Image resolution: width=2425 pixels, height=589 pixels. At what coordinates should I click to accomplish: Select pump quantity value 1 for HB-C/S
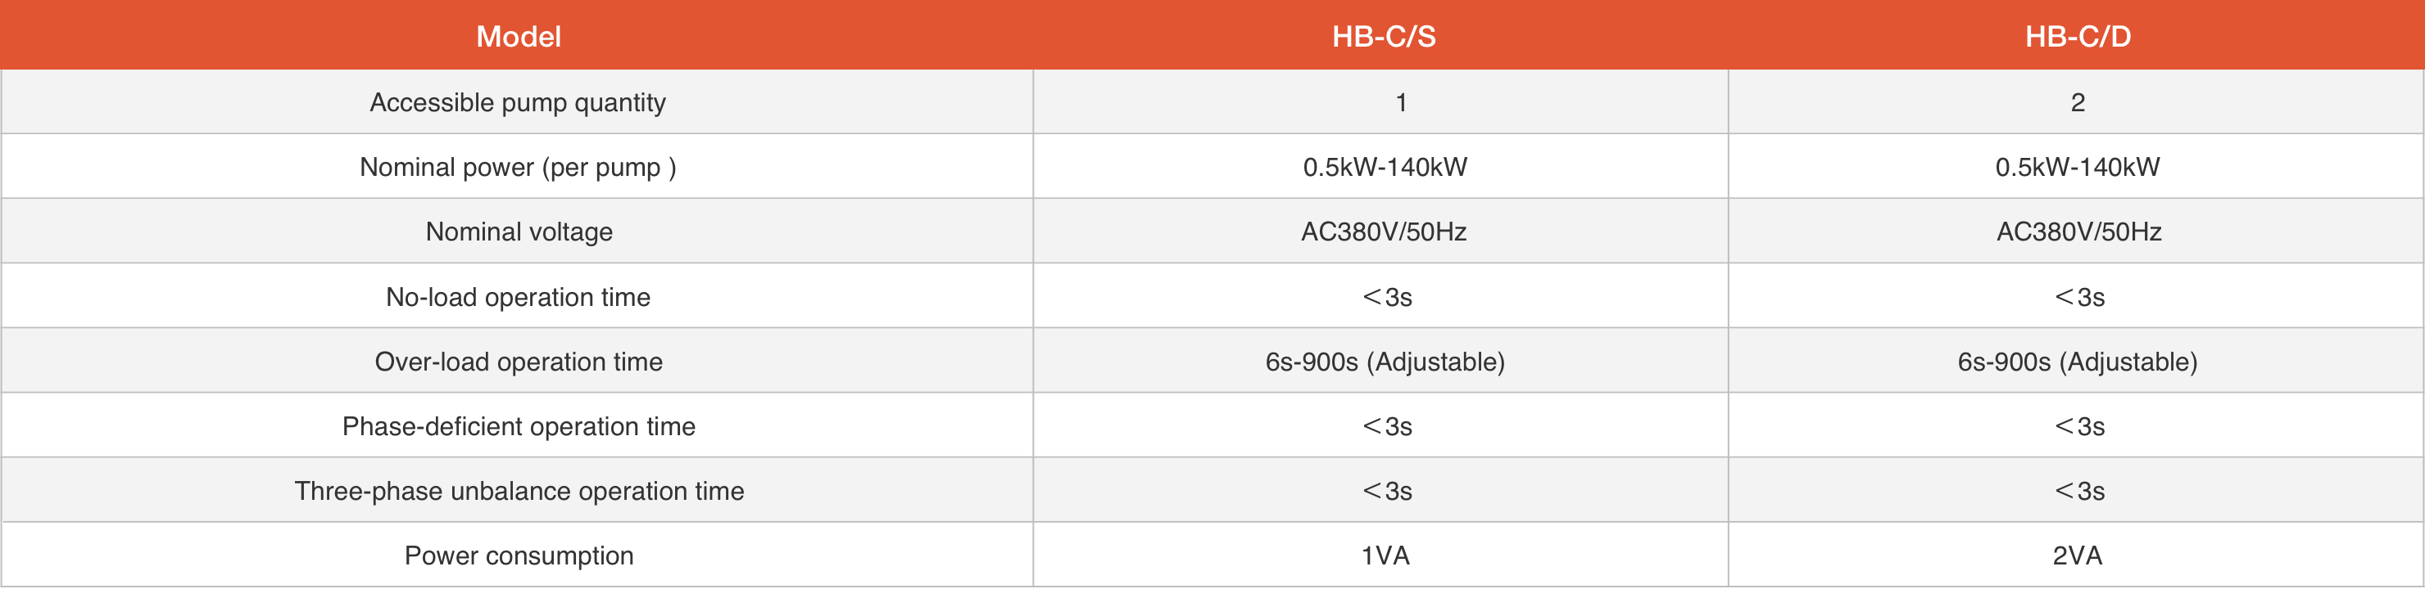click(x=1401, y=102)
